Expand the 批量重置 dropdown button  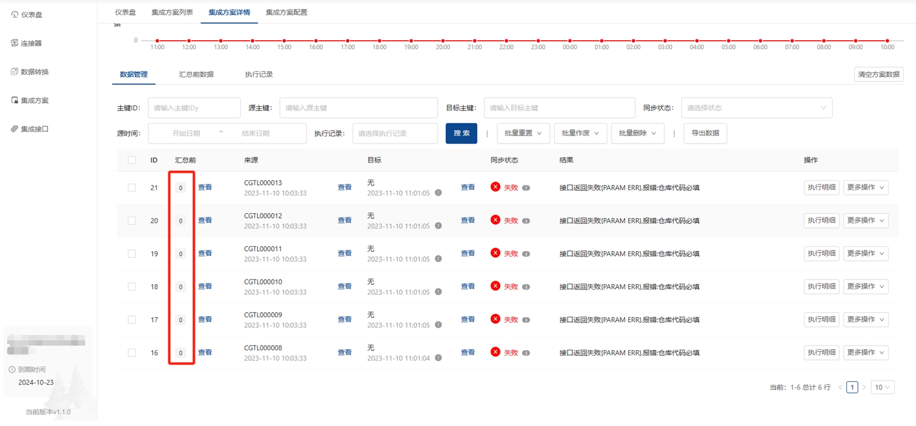tap(523, 134)
